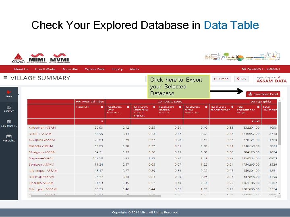
Task: Open the Media menu item
Action: click(135, 69)
